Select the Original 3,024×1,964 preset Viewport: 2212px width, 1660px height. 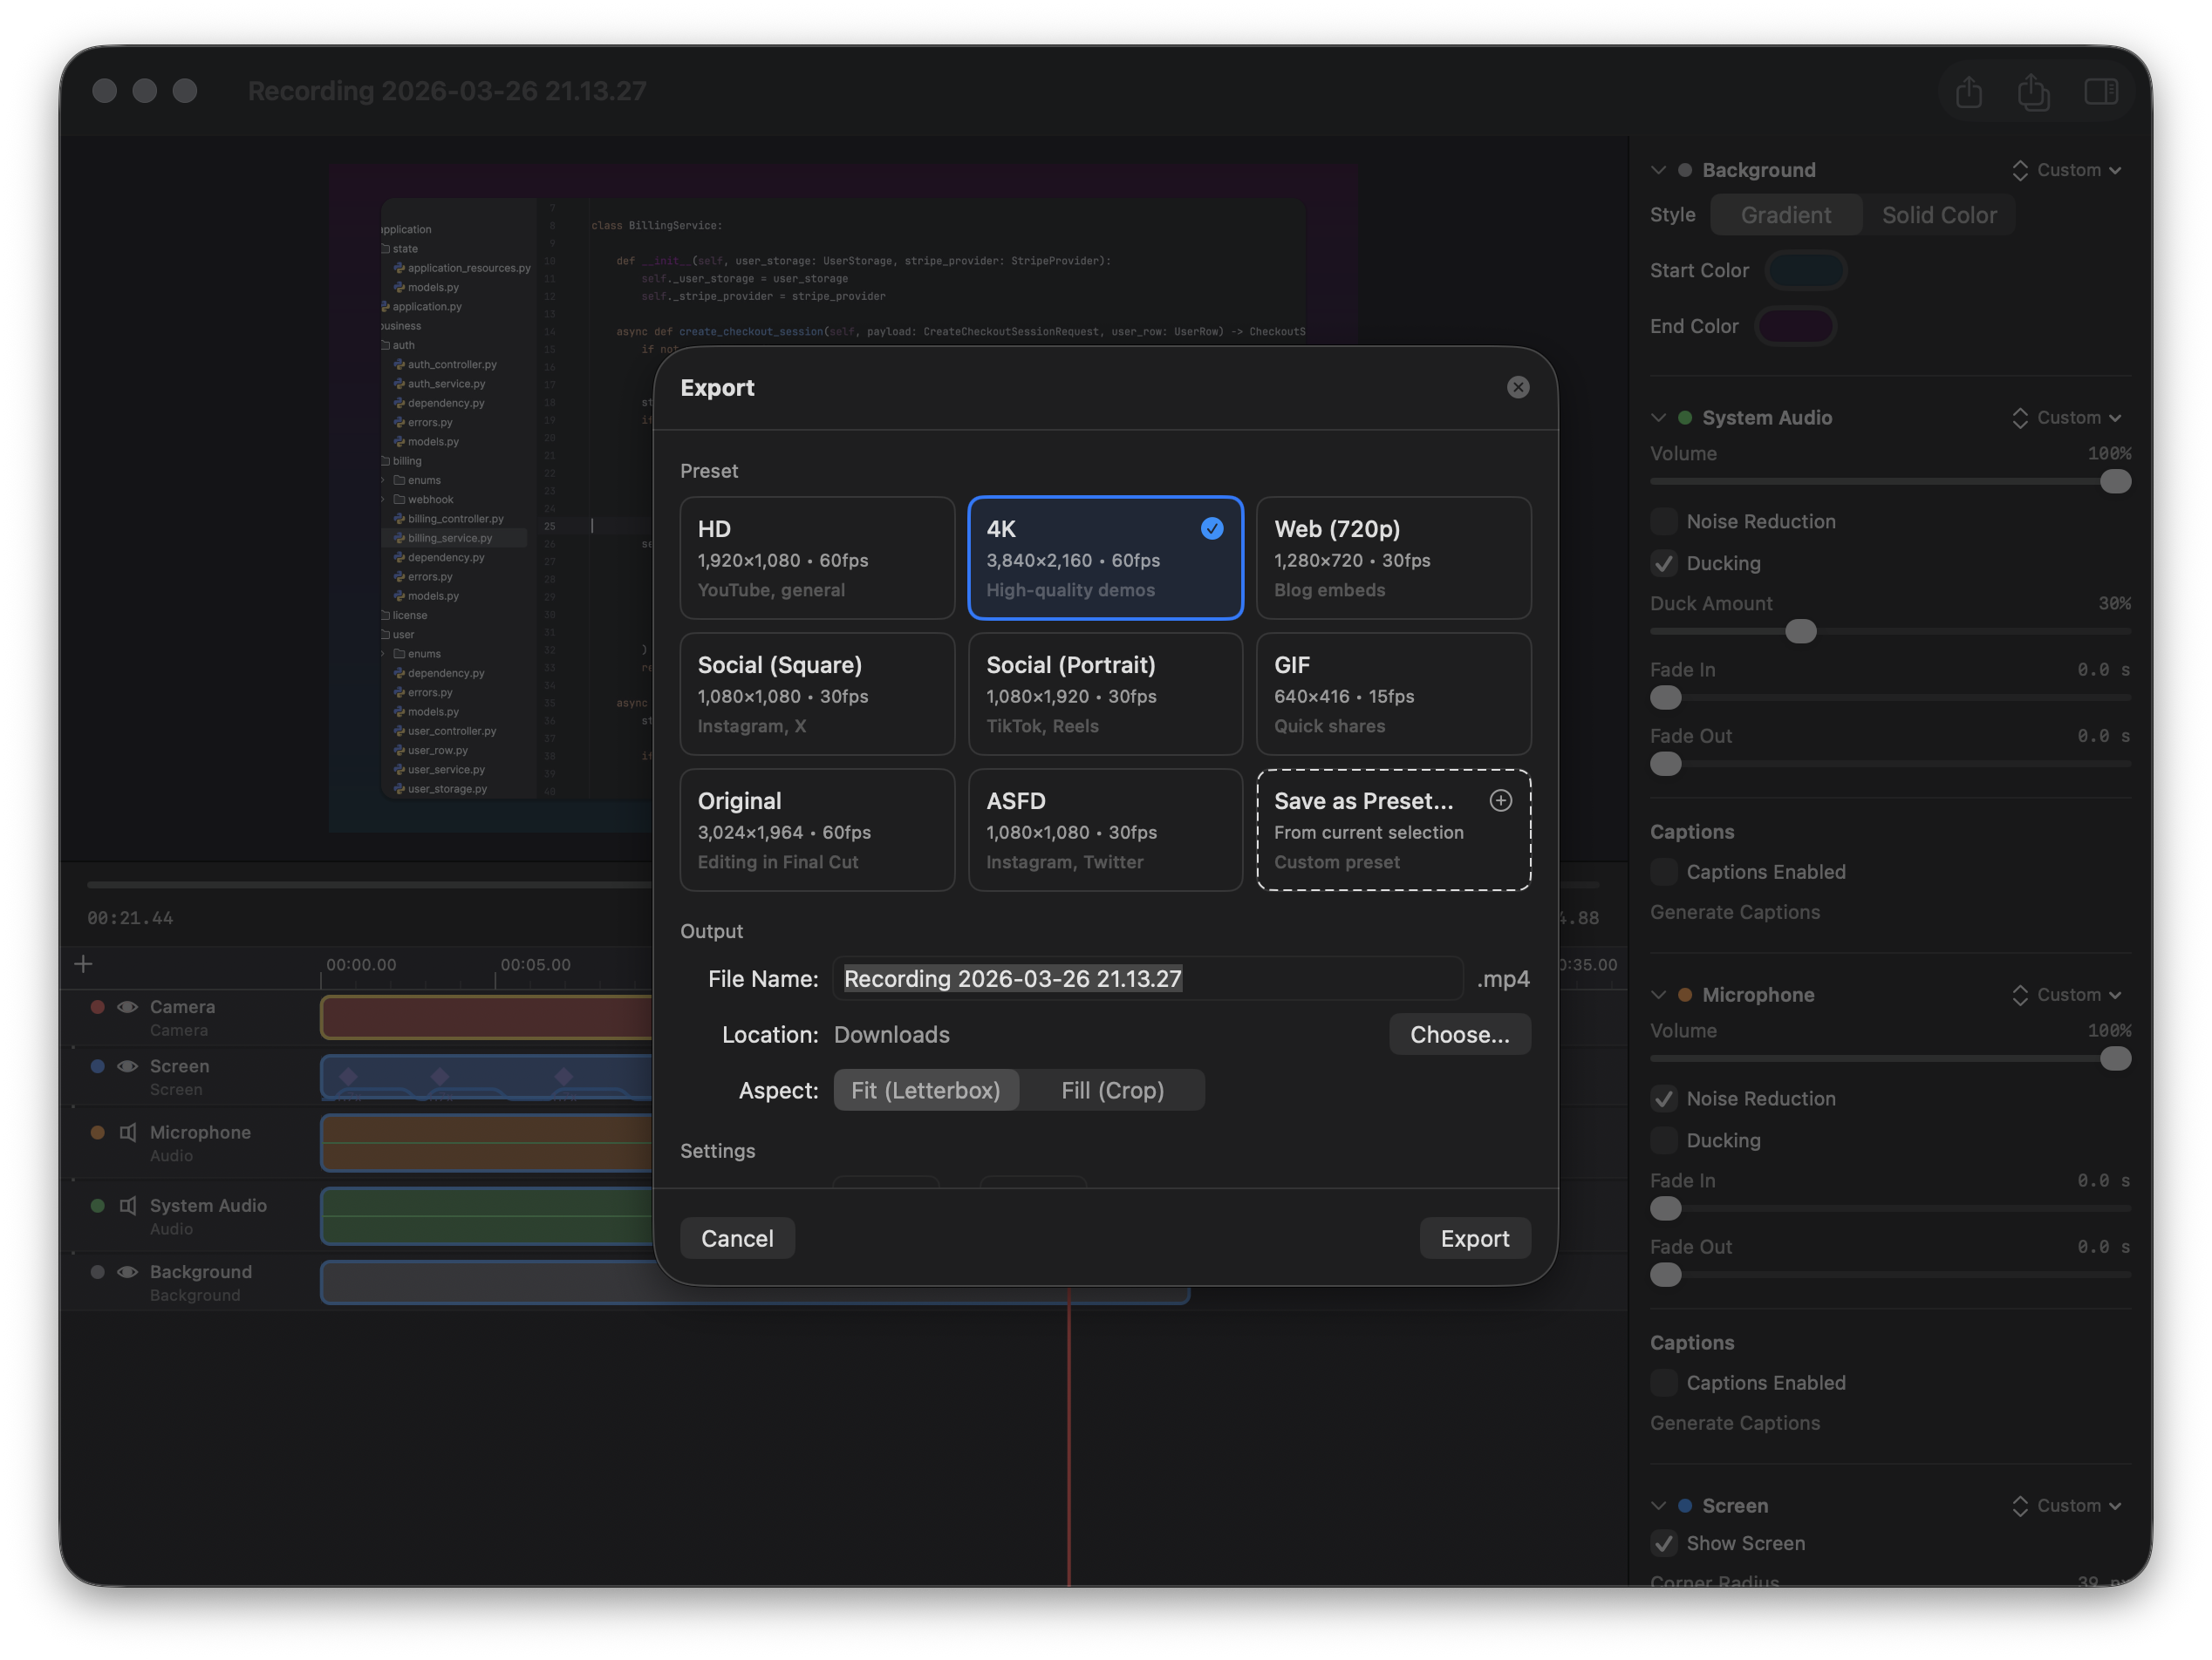pyautogui.click(x=817, y=829)
